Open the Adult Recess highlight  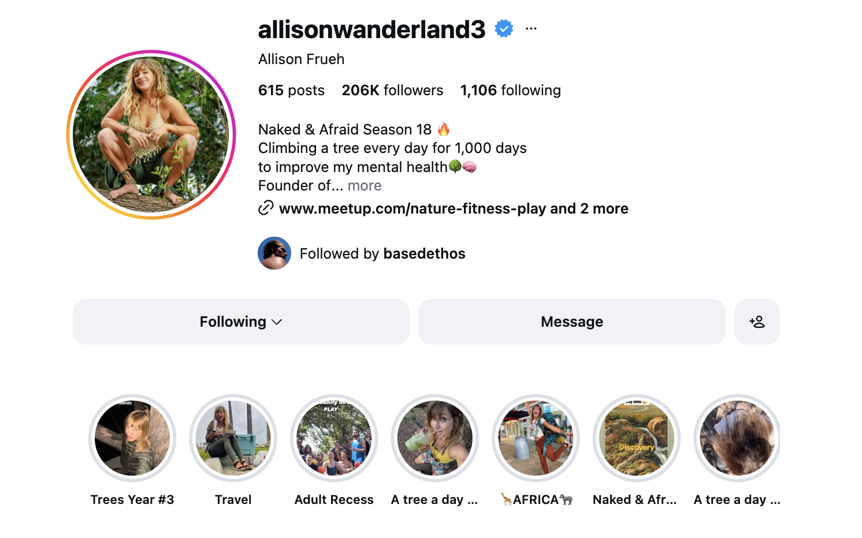click(334, 438)
